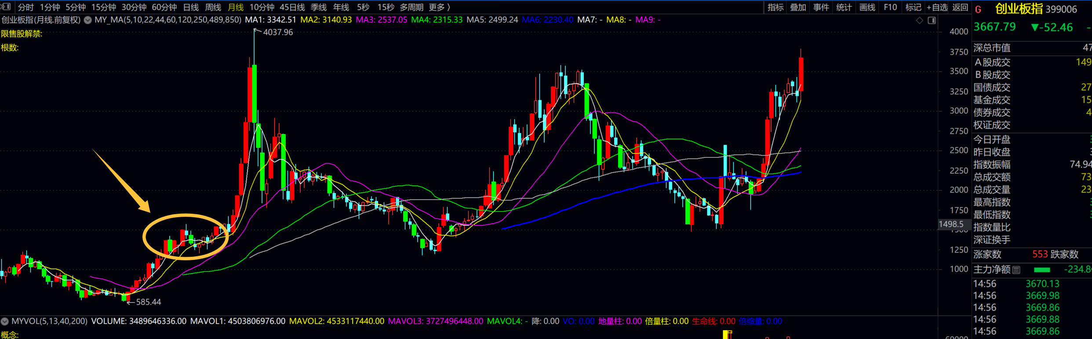Click the red G icon beside 创业板指
This screenshot has width=1092, height=339.
click(x=978, y=9)
